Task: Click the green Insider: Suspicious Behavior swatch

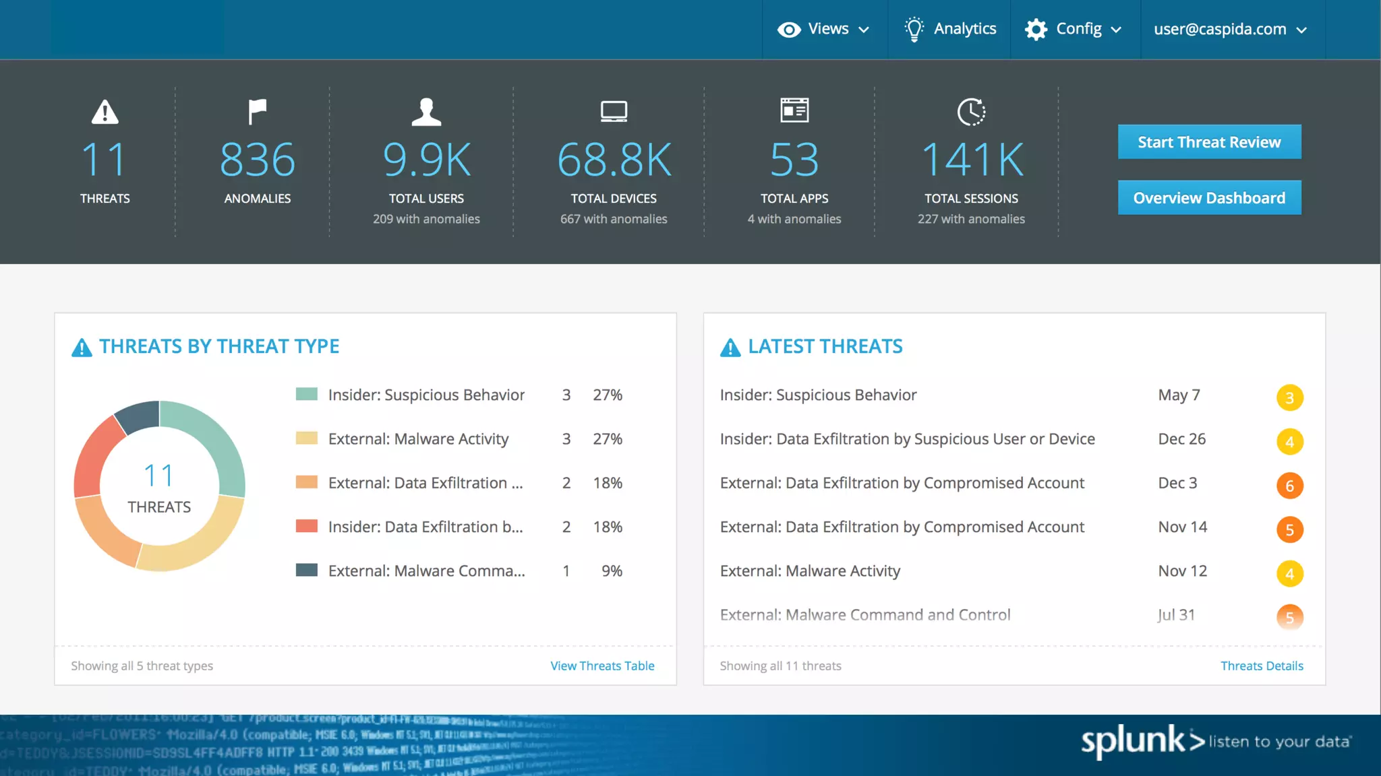Action: pyautogui.click(x=307, y=394)
